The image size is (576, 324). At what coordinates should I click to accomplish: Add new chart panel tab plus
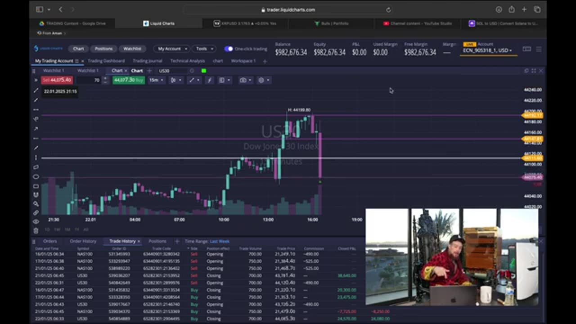(149, 71)
